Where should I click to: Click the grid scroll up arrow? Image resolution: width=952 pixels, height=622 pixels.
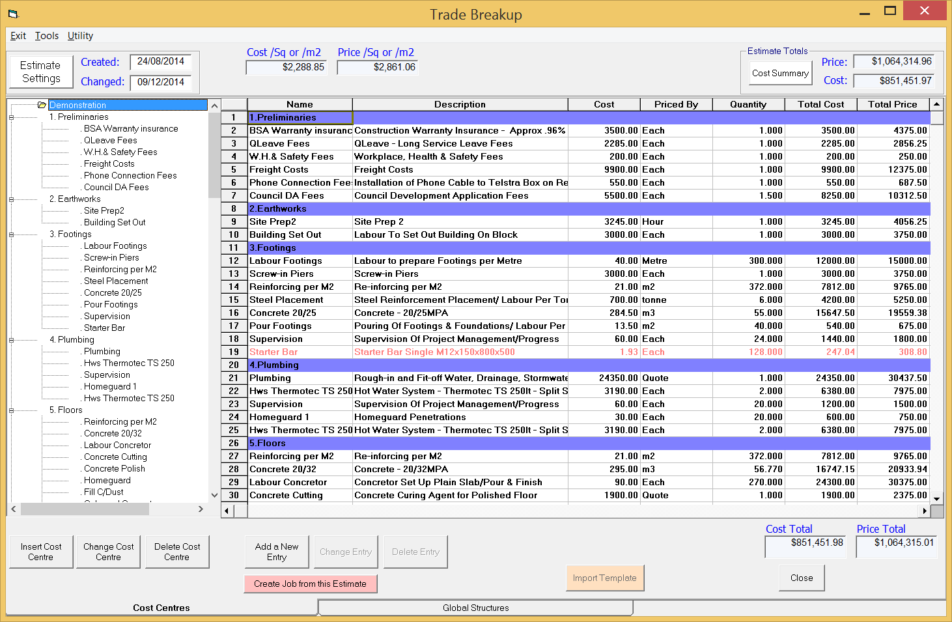click(937, 104)
